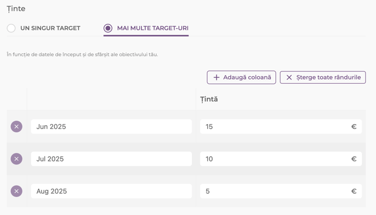Delete the Aug 2025 row
Image resolution: width=376 pixels, height=215 pixels.
pyautogui.click(x=16, y=191)
